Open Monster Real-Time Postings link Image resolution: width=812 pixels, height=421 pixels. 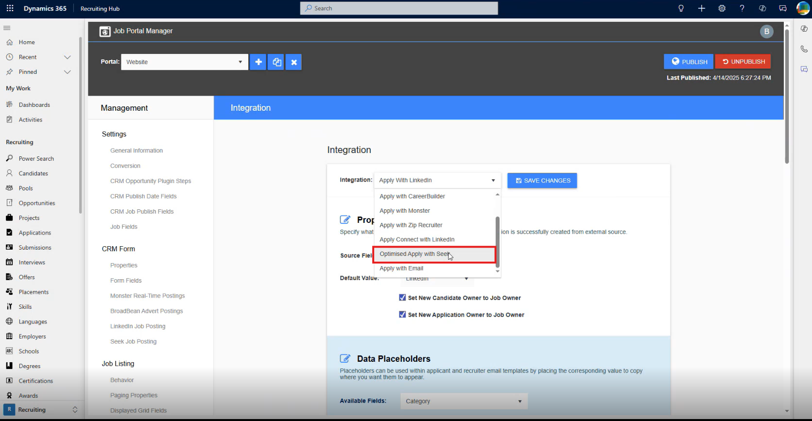click(x=147, y=296)
